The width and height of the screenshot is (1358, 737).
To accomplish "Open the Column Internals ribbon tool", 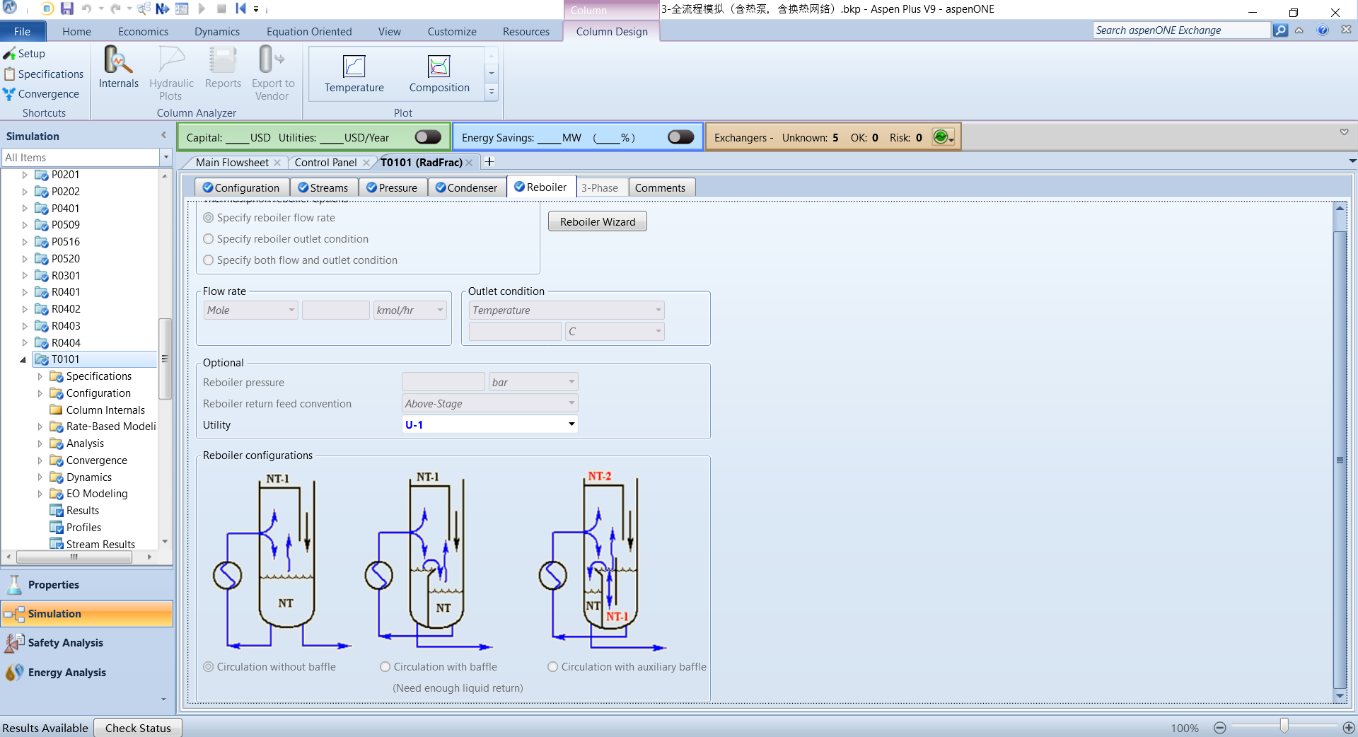I will point(118,68).
